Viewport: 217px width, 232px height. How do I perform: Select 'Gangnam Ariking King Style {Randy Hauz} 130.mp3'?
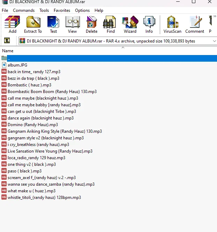pyautogui.click(x=55, y=131)
